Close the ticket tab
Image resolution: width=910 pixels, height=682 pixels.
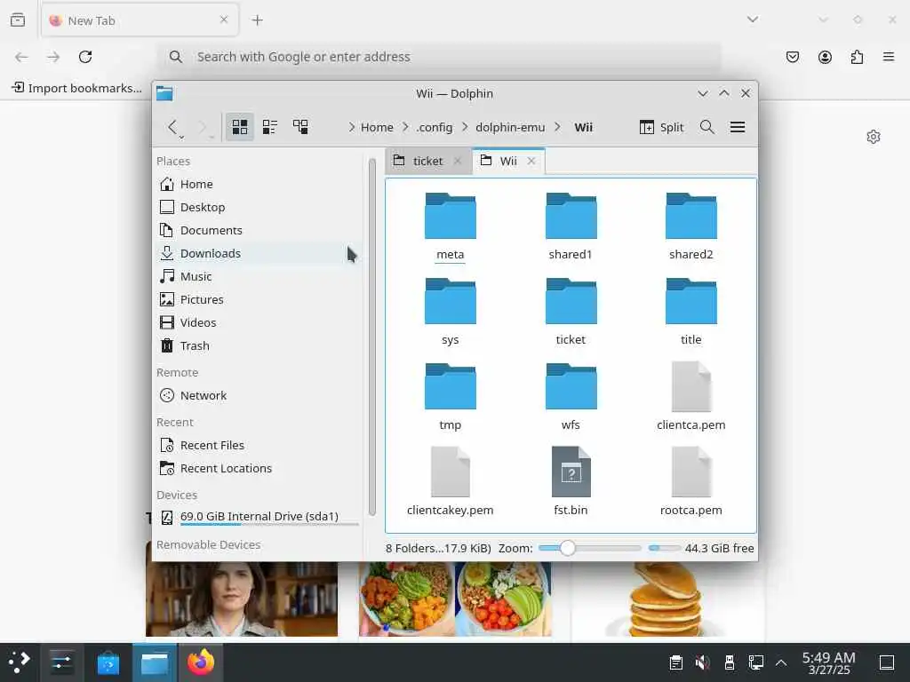coord(458,161)
